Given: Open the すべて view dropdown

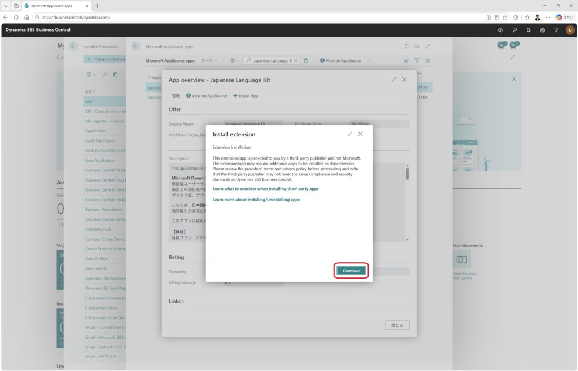Looking at the screenshot, I should 209,61.
